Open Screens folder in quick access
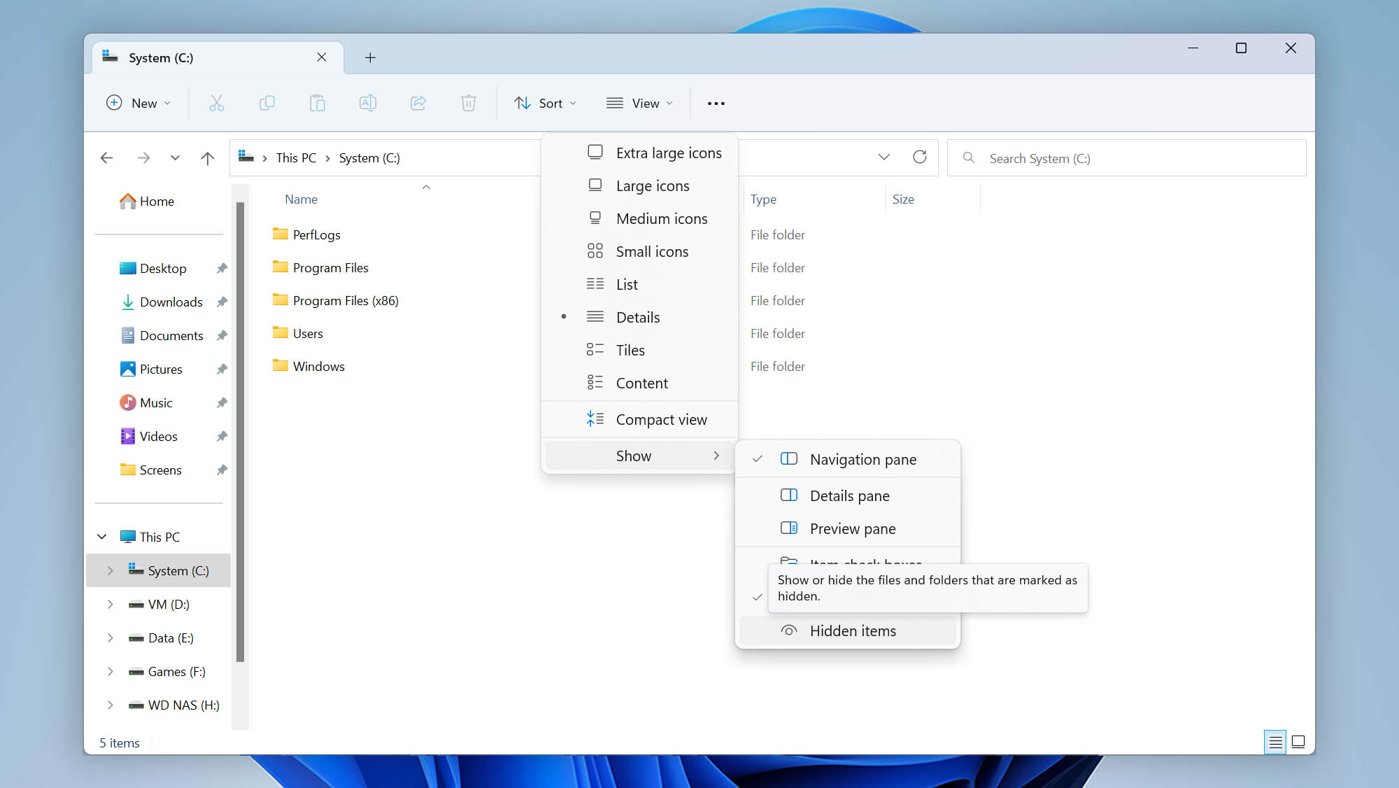 [150, 470]
